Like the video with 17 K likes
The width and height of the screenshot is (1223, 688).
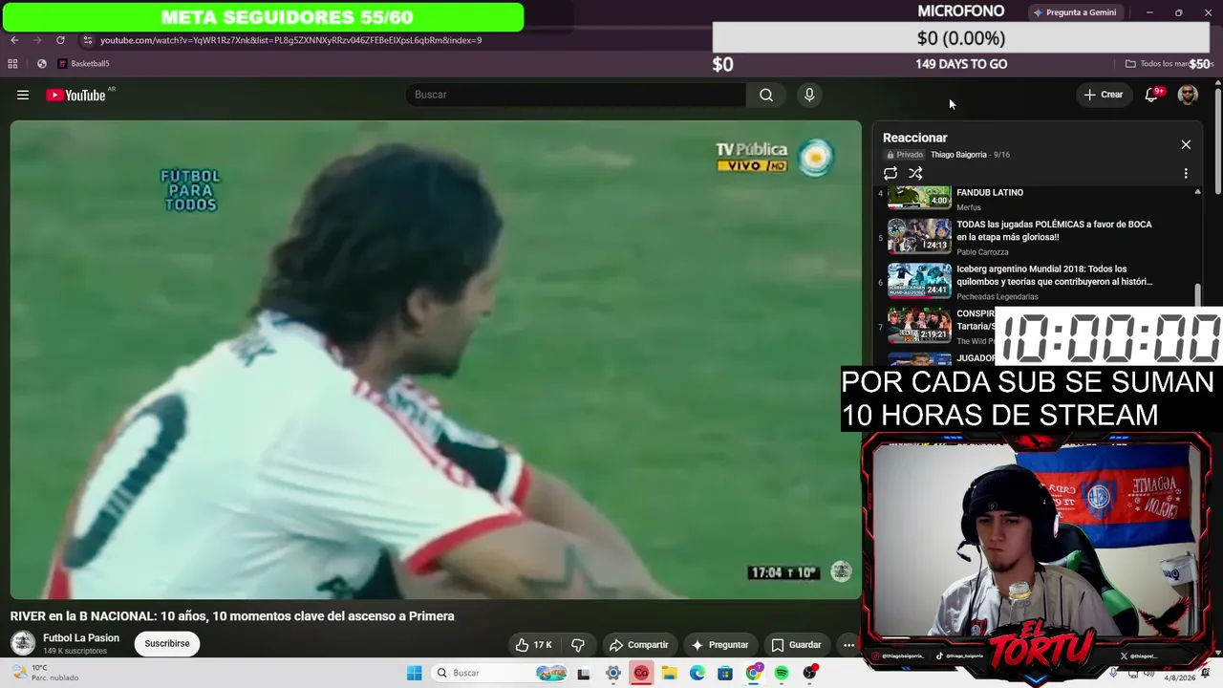533,645
